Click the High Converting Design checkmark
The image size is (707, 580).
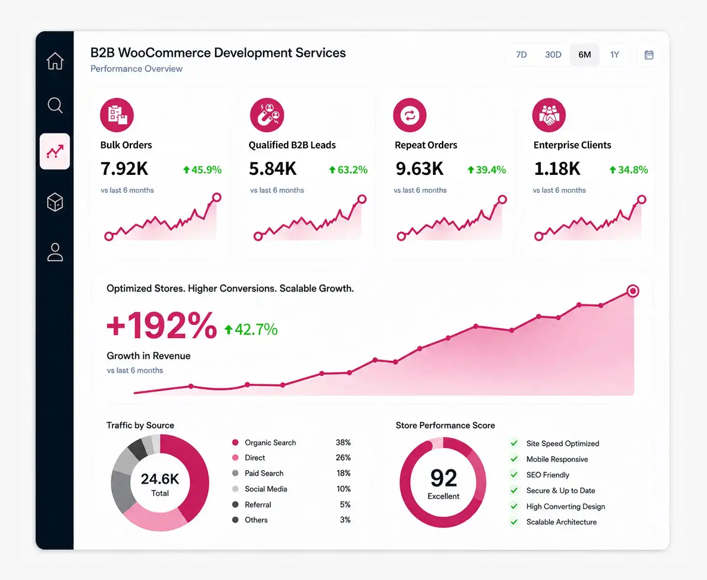[x=514, y=506]
